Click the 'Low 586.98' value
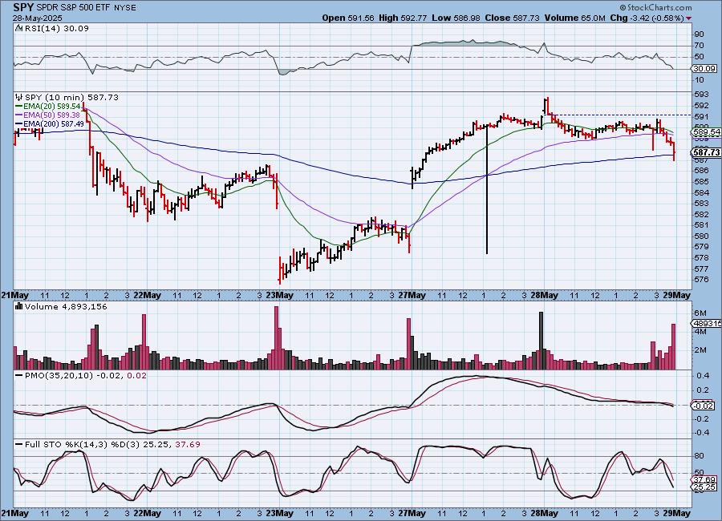Image resolution: width=722 pixels, height=521 pixels. [x=456, y=18]
